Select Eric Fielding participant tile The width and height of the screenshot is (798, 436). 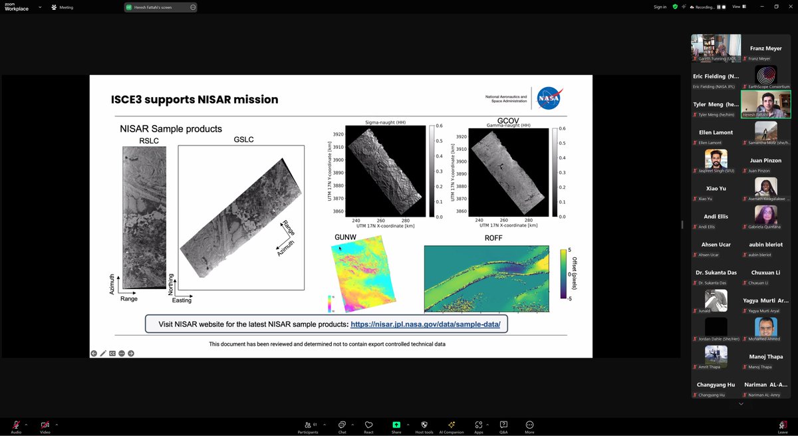pyautogui.click(x=716, y=76)
